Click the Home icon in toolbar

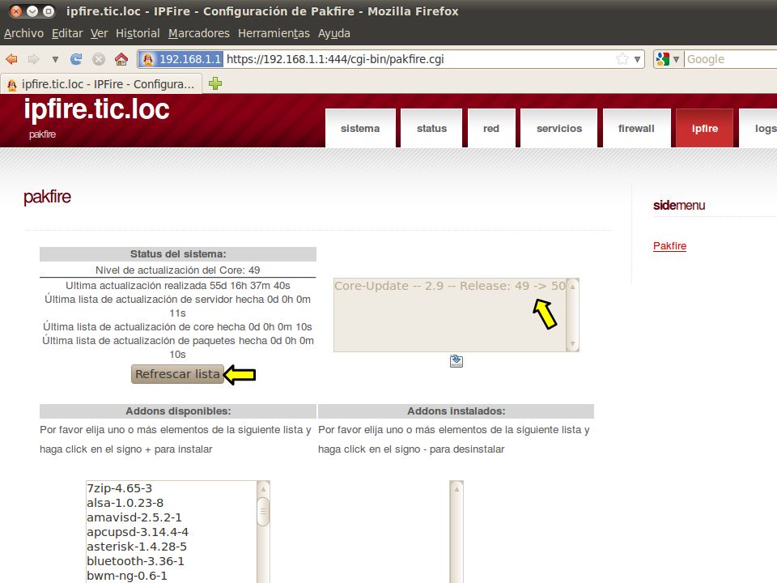coord(121,59)
